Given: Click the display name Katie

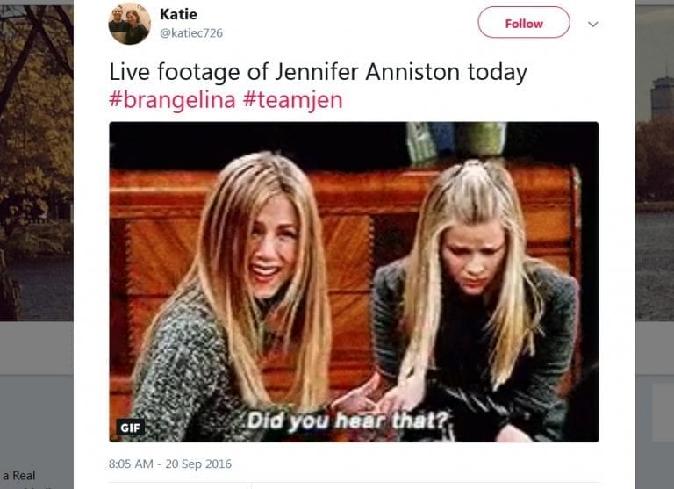Looking at the screenshot, I should pyautogui.click(x=178, y=14).
